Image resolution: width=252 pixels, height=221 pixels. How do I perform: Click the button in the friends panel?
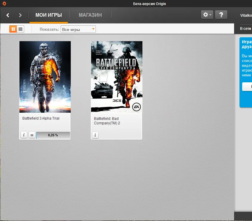247,87
